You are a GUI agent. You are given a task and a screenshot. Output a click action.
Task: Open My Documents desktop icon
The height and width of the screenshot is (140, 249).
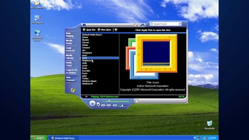click(37, 4)
